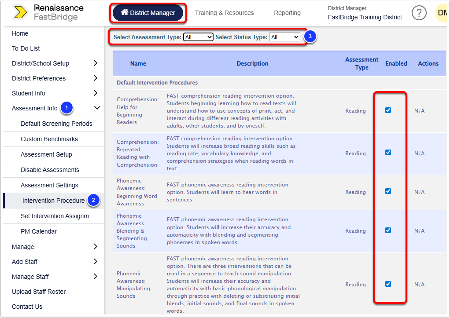Click 'Phonemic Awareness: Manipulating Sounds' name

coord(133,285)
